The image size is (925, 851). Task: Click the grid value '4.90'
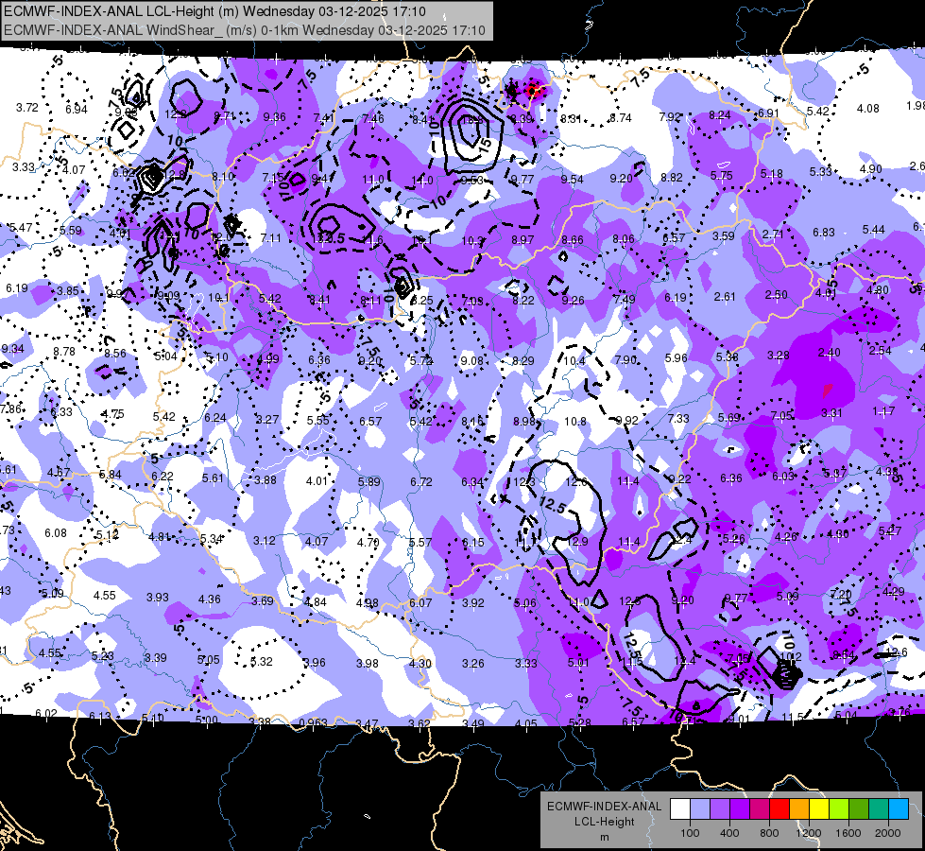point(871,169)
